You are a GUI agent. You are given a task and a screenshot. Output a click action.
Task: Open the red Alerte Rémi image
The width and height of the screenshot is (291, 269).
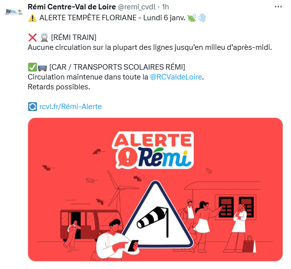point(155,190)
